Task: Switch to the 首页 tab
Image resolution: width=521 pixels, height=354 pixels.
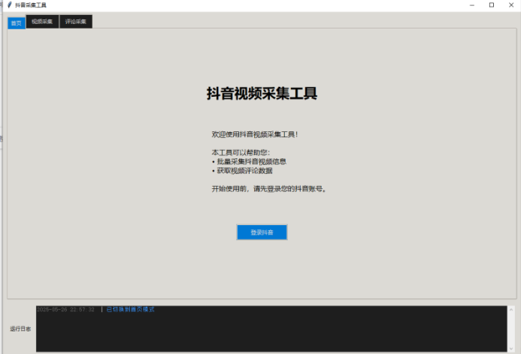Action: click(x=17, y=23)
